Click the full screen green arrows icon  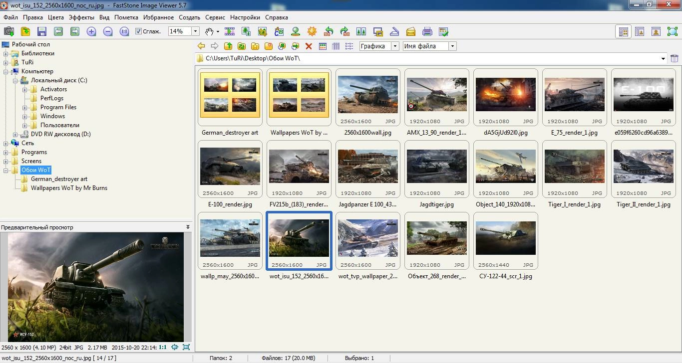tap(673, 31)
